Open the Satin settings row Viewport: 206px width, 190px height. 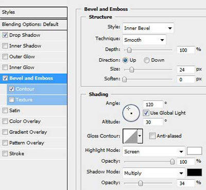coord(33,110)
